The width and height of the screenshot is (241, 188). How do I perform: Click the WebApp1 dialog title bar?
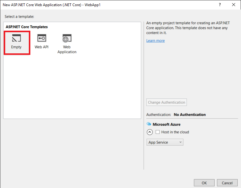(x=92, y=5)
